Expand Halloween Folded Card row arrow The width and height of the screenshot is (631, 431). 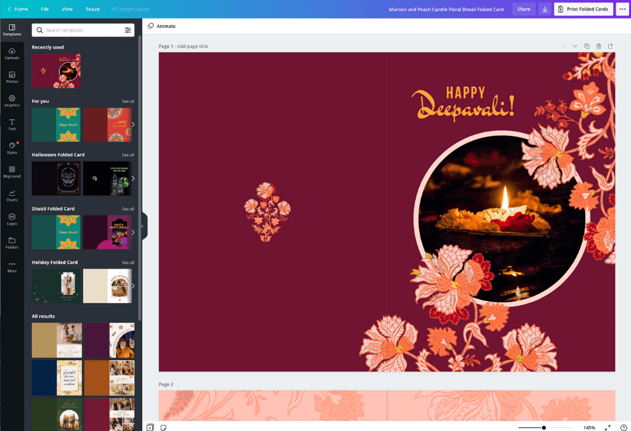[133, 179]
